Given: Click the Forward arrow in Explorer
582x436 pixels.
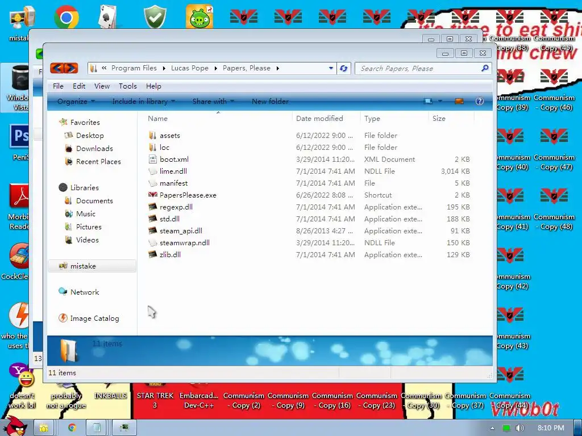Looking at the screenshot, I should [71, 68].
